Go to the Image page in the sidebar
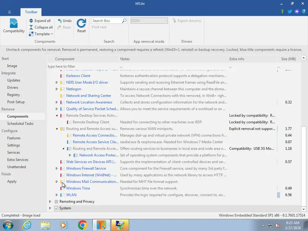 tap(12, 66)
